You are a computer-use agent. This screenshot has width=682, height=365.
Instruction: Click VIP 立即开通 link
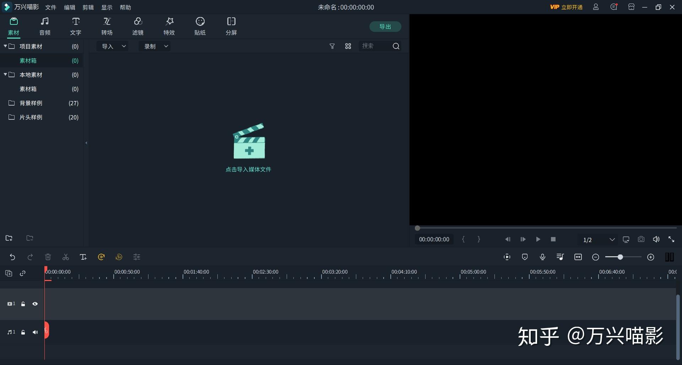click(x=566, y=7)
